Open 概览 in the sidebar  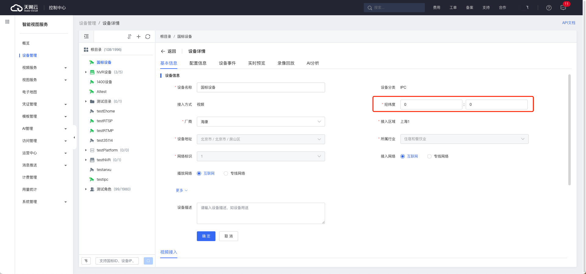point(26,43)
